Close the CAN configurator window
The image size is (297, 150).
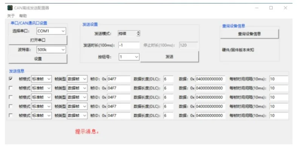[285, 8]
